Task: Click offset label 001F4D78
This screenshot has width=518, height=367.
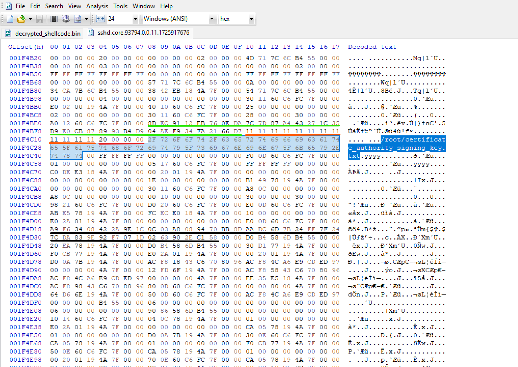Action: pos(25,262)
